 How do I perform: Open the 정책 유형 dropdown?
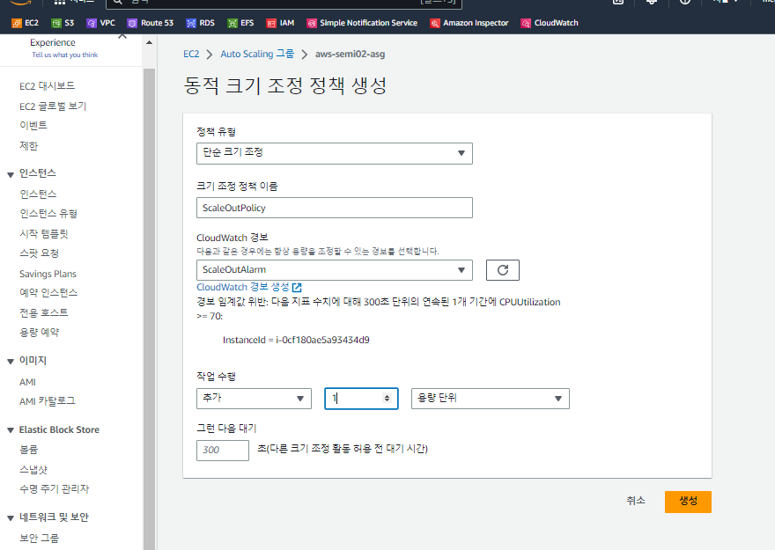click(x=335, y=153)
